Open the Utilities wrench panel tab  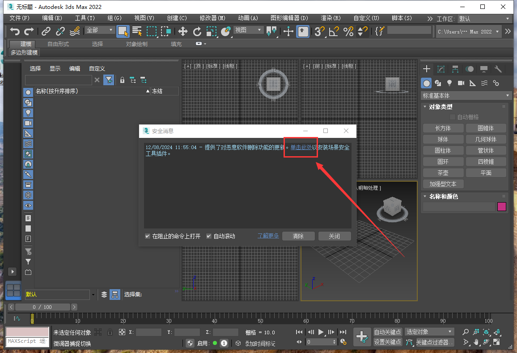(x=498, y=69)
